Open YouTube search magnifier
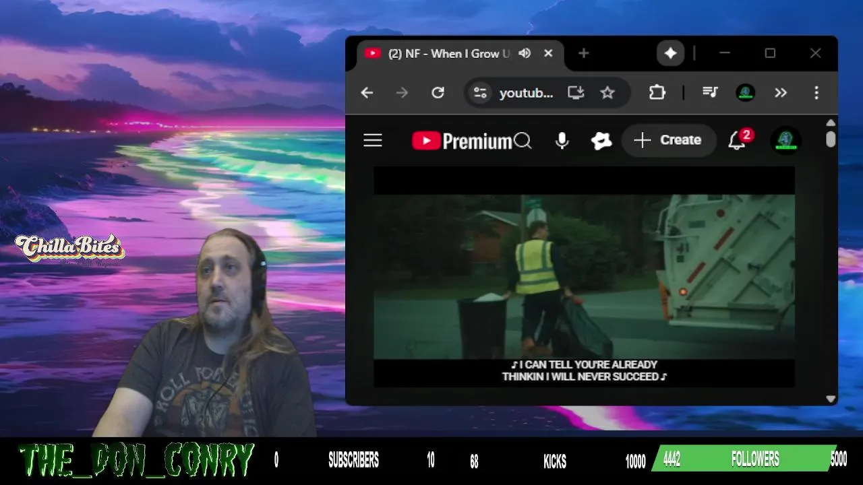 (523, 140)
